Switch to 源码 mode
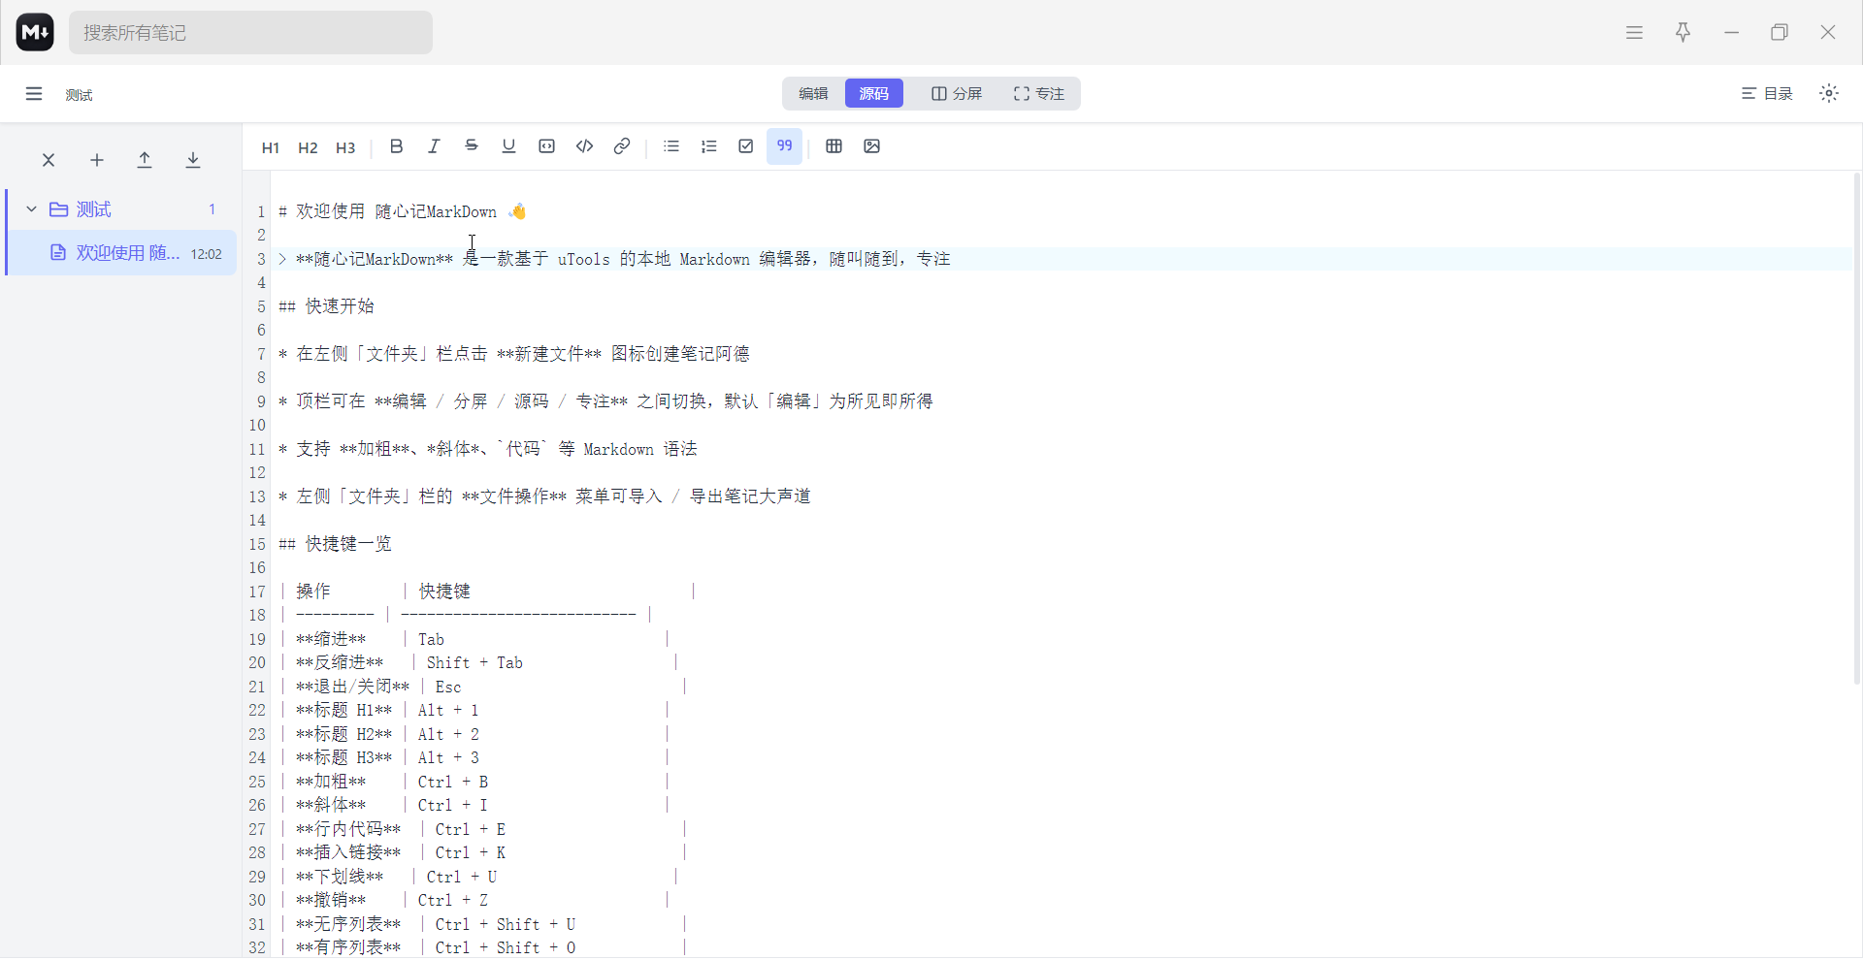Image resolution: width=1863 pixels, height=960 pixels. (x=873, y=94)
